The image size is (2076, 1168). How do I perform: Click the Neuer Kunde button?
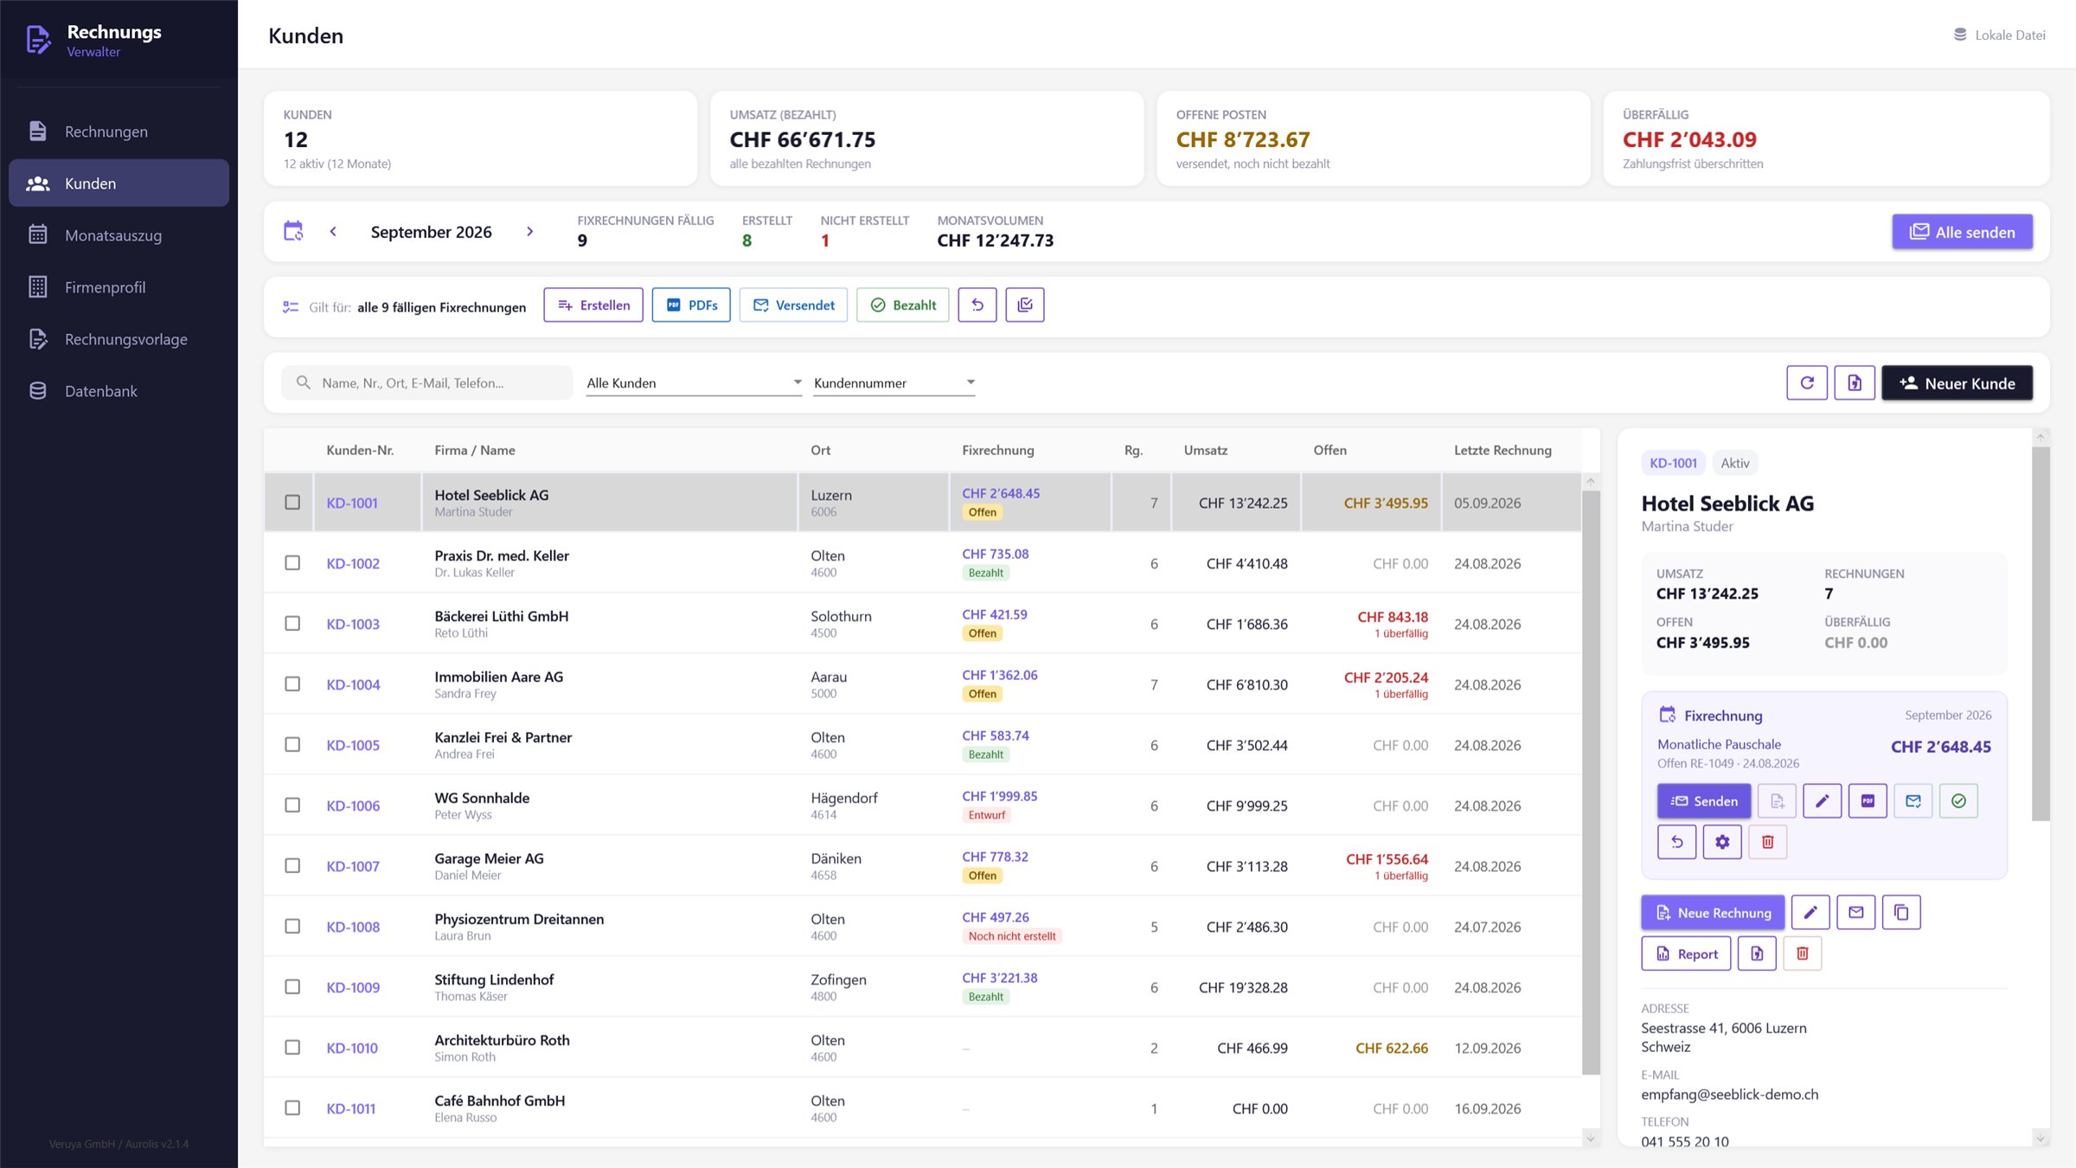[1957, 382]
